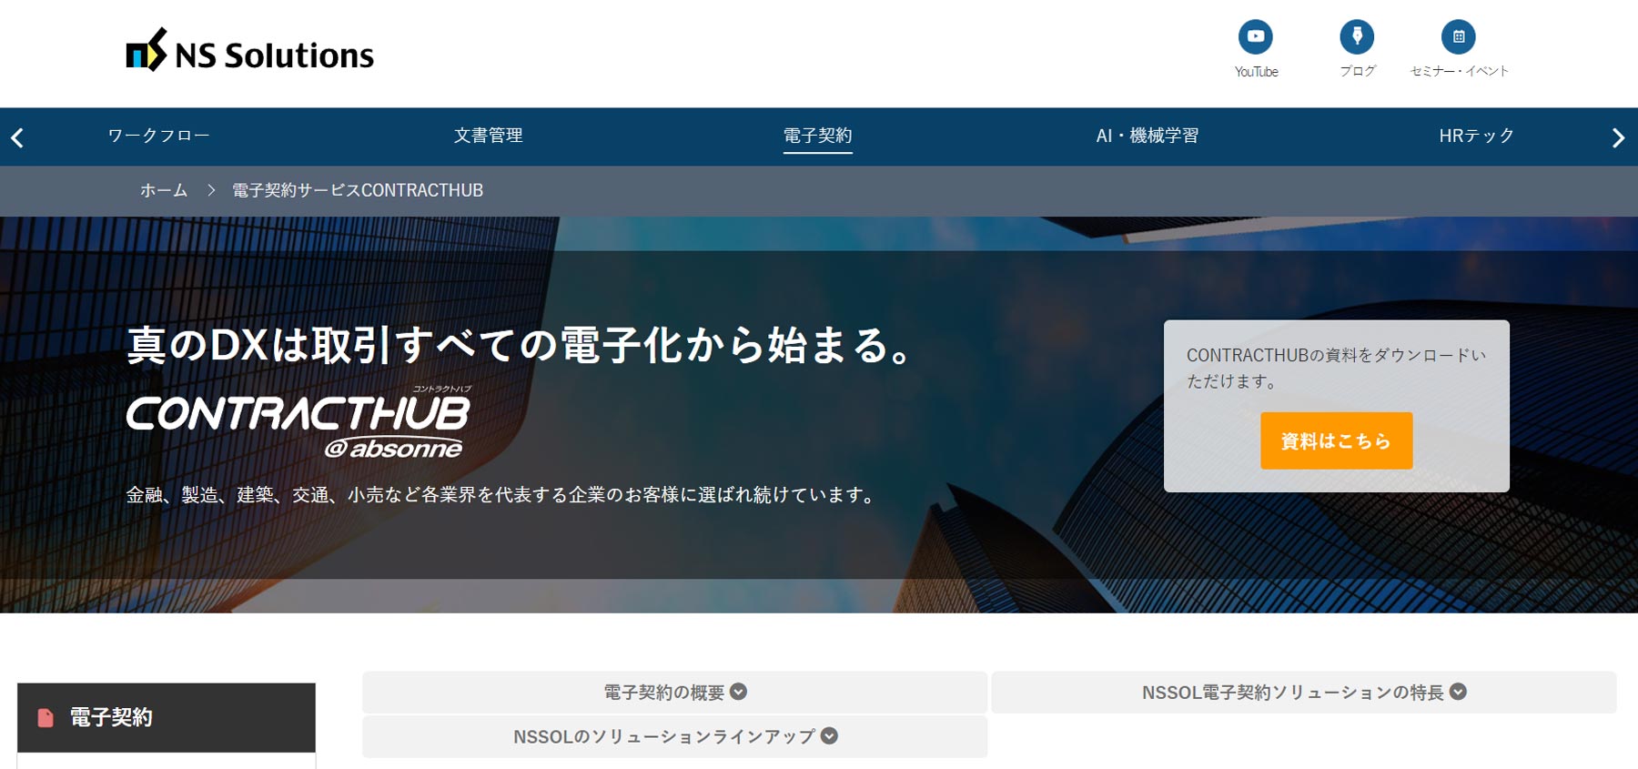Open the セミナー・イベント calendar icon

pyautogui.click(x=1459, y=36)
